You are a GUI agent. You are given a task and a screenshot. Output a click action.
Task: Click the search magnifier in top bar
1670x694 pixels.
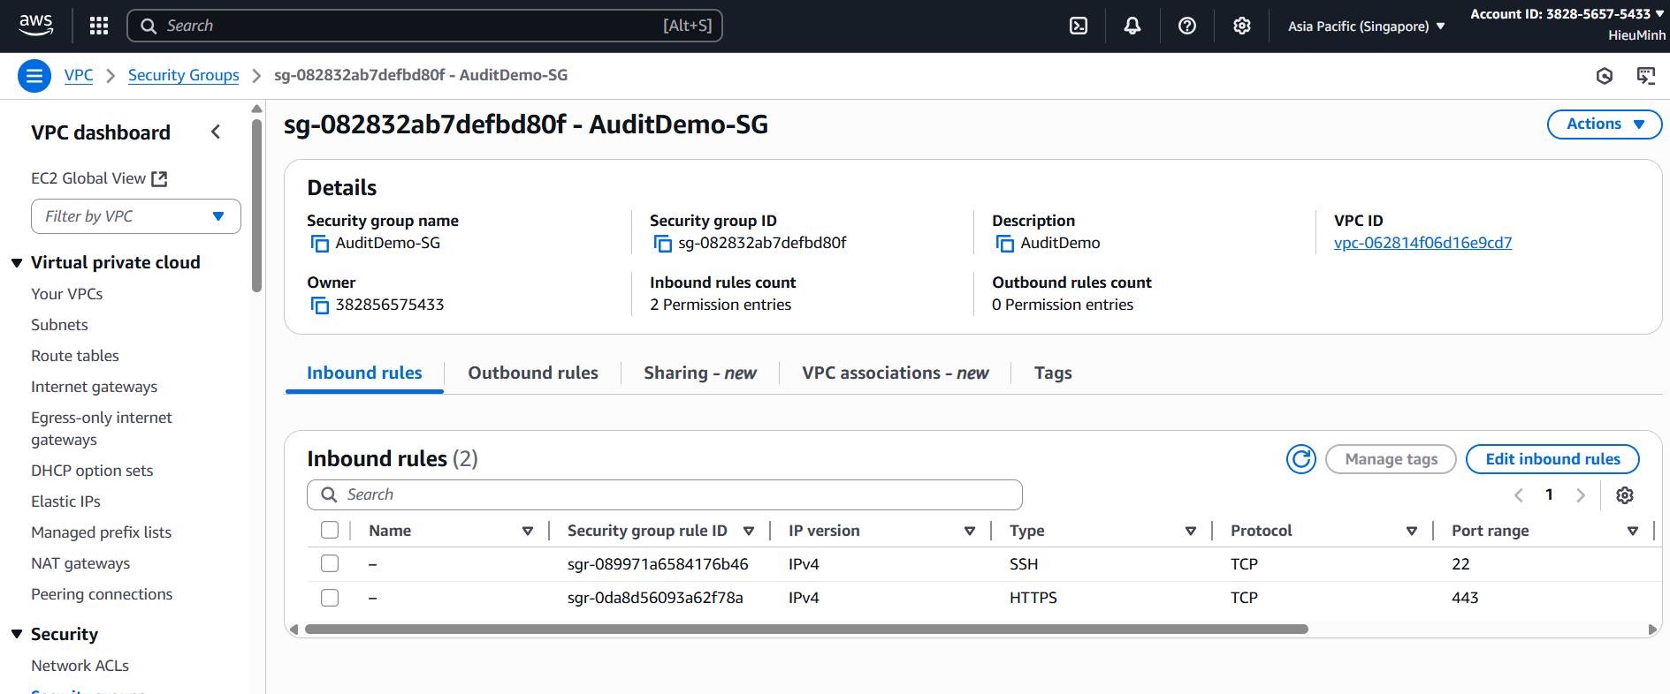(x=149, y=26)
